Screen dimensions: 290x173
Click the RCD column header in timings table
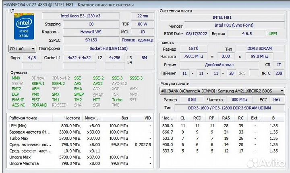pyautogui.click(x=197, y=118)
